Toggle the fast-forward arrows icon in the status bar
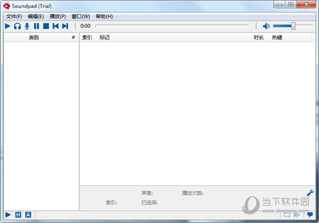The image size is (319, 223). point(297,215)
